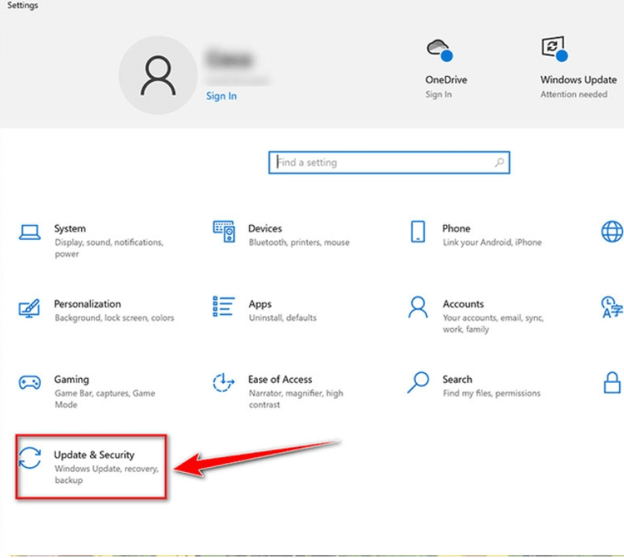Click 'Bluetooth, printers, mouse' description
Screen dimensions: 624x558
pyautogui.click(x=299, y=242)
